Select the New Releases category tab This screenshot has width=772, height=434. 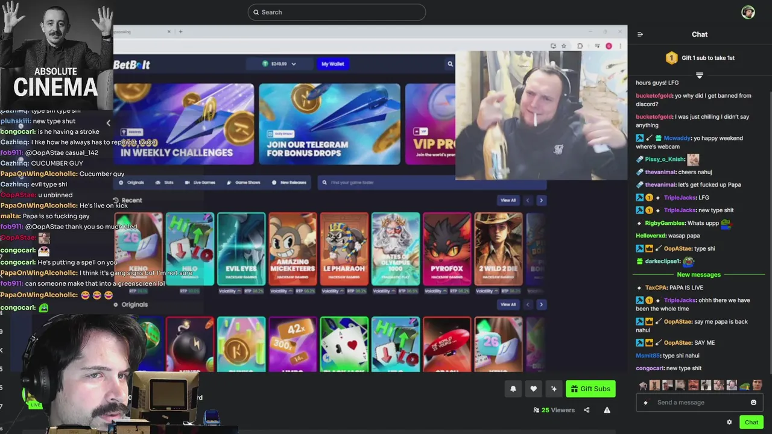(x=289, y=183)
